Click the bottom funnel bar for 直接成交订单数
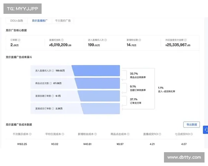The image size is (208, 166). (100, 109)
